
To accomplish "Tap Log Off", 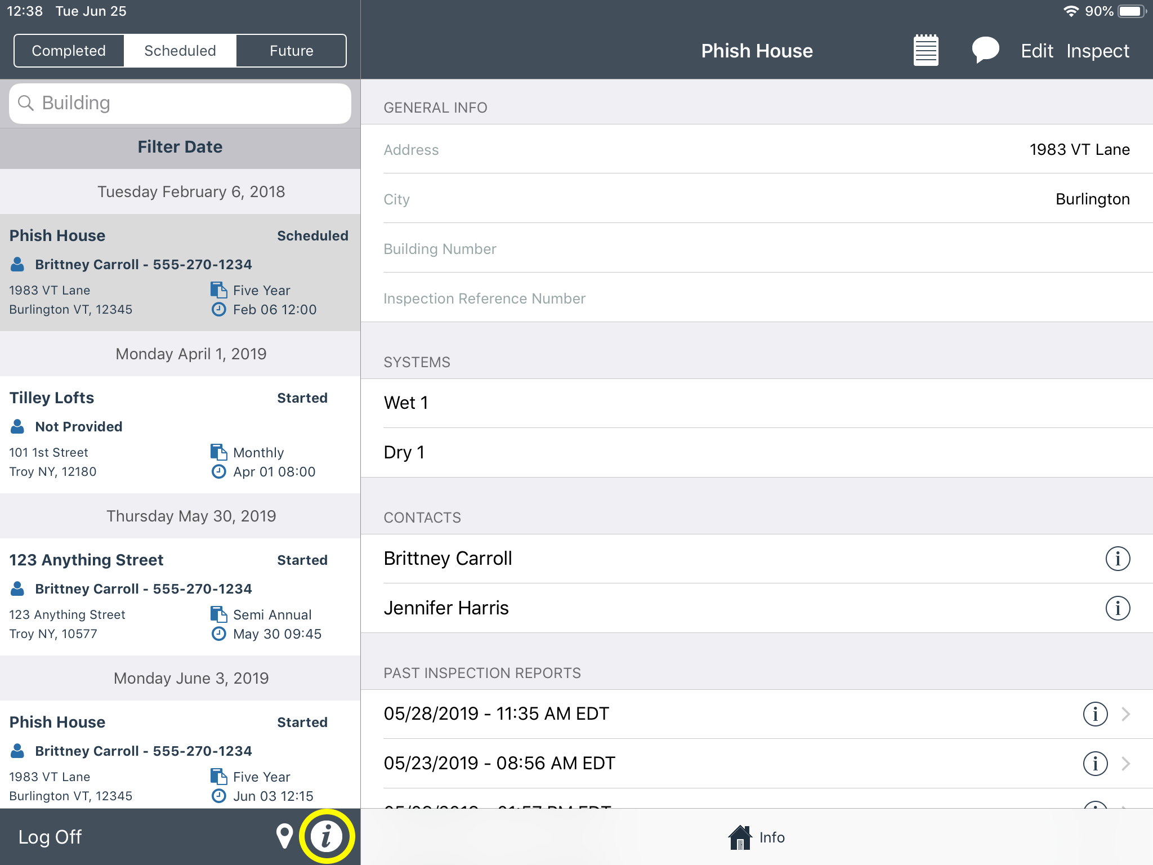I will pos(50,837).
